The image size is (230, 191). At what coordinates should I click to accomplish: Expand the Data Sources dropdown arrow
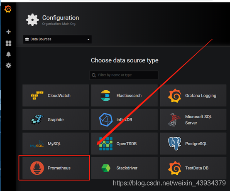[88, 40]
